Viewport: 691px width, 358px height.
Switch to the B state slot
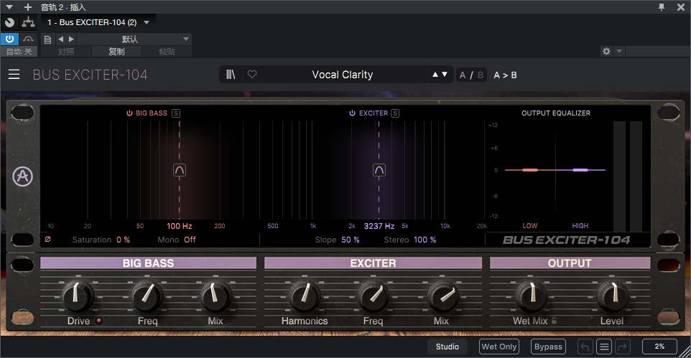[x=481, y=75]
